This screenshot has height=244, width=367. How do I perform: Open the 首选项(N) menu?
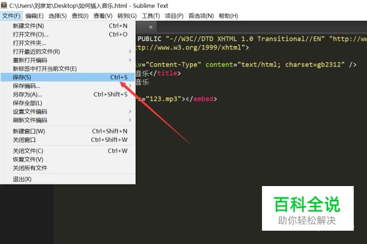coord(202,16)
